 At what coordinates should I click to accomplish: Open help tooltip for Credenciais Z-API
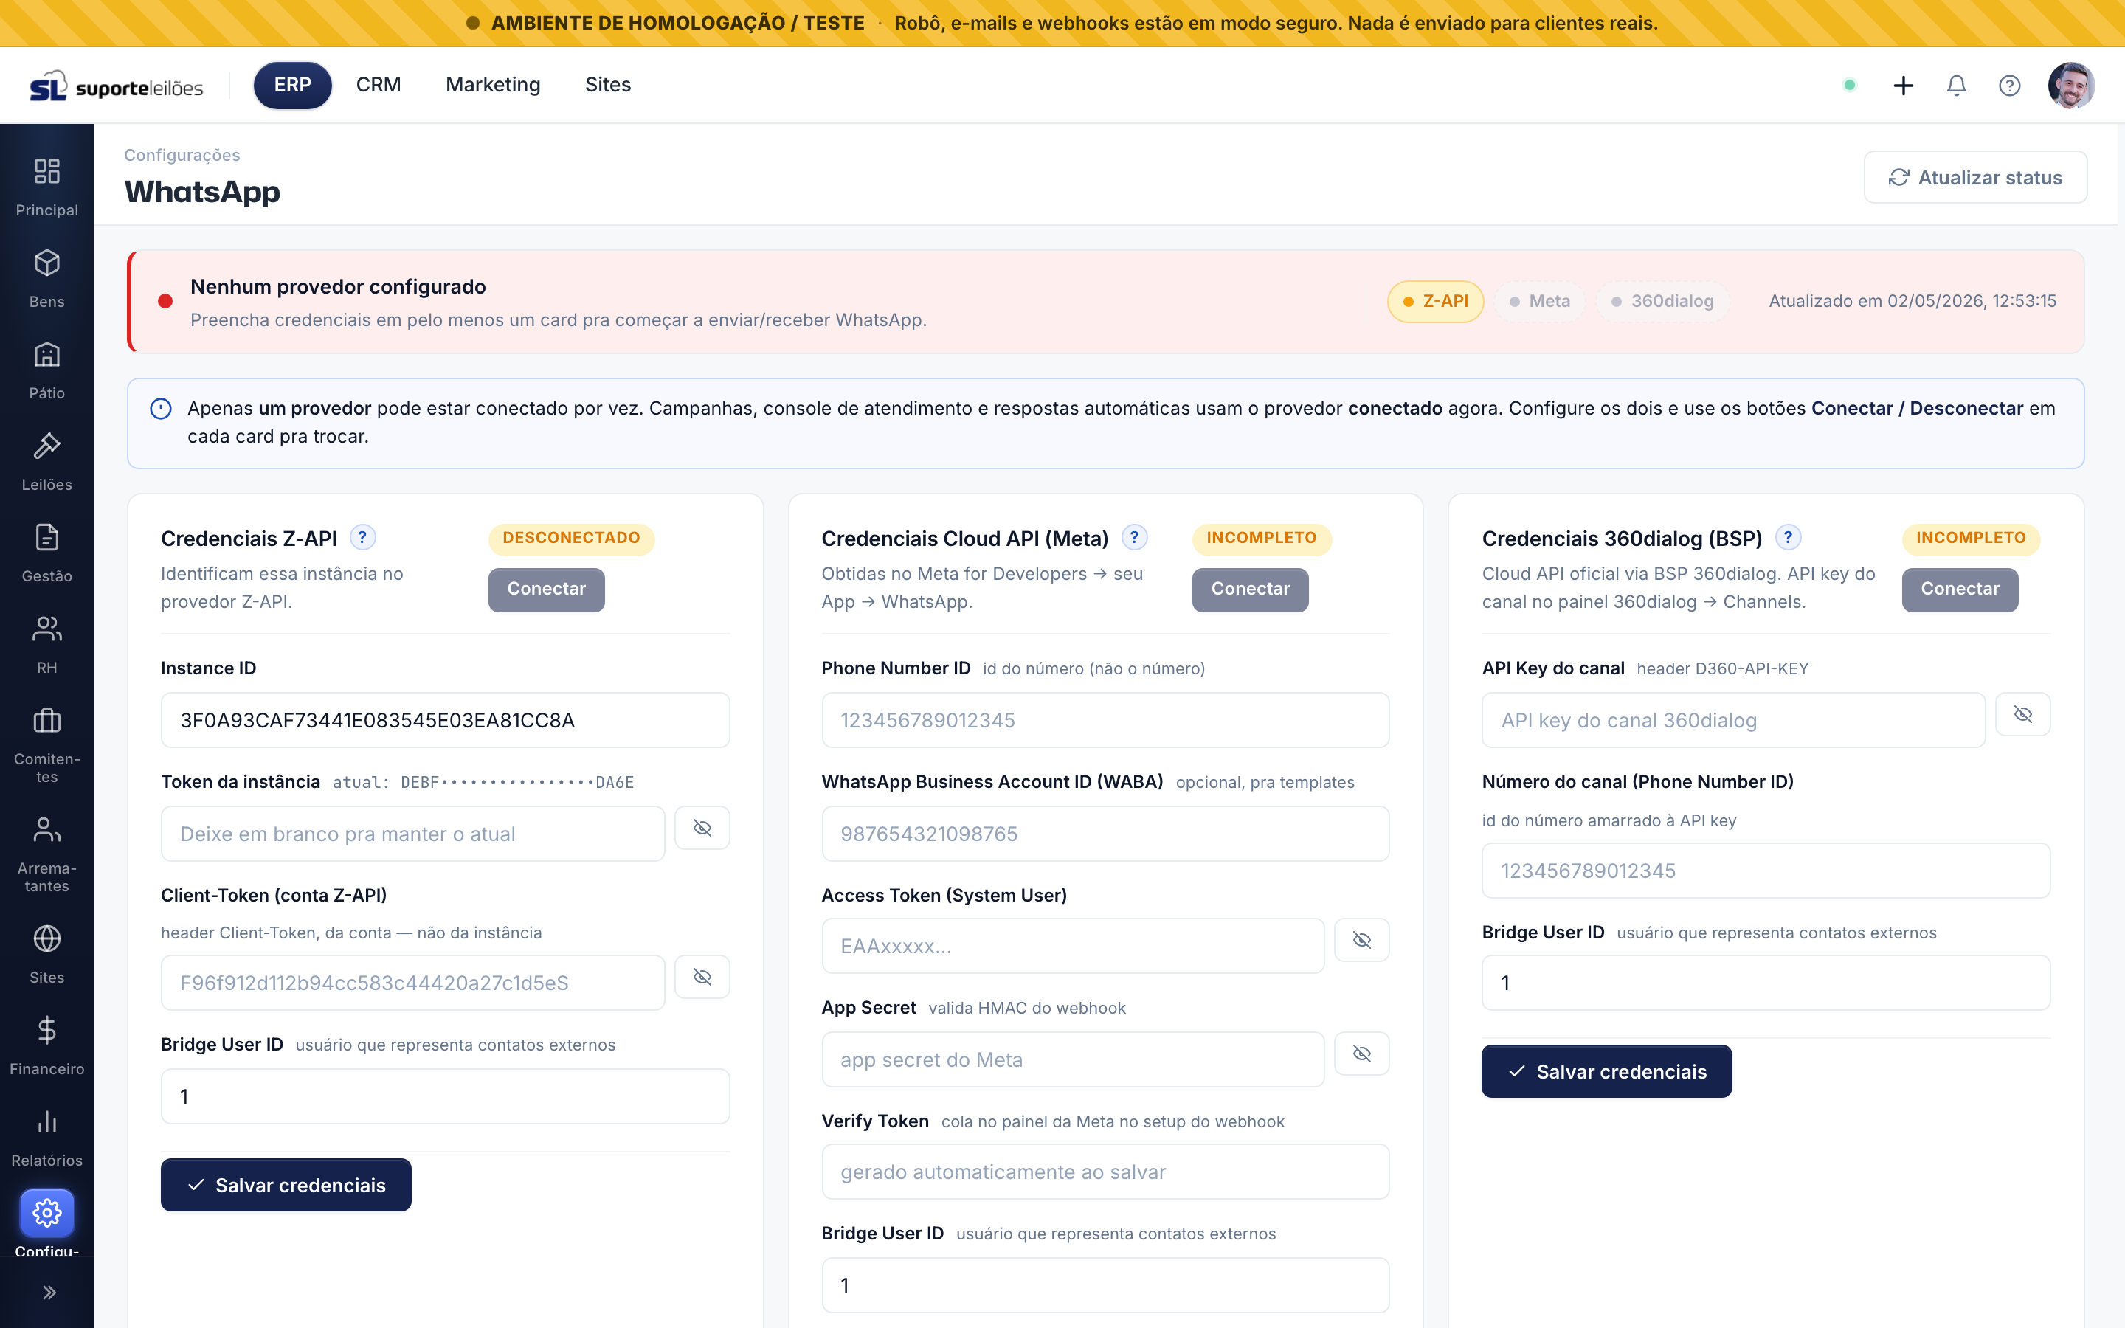[x=362, y=536]
